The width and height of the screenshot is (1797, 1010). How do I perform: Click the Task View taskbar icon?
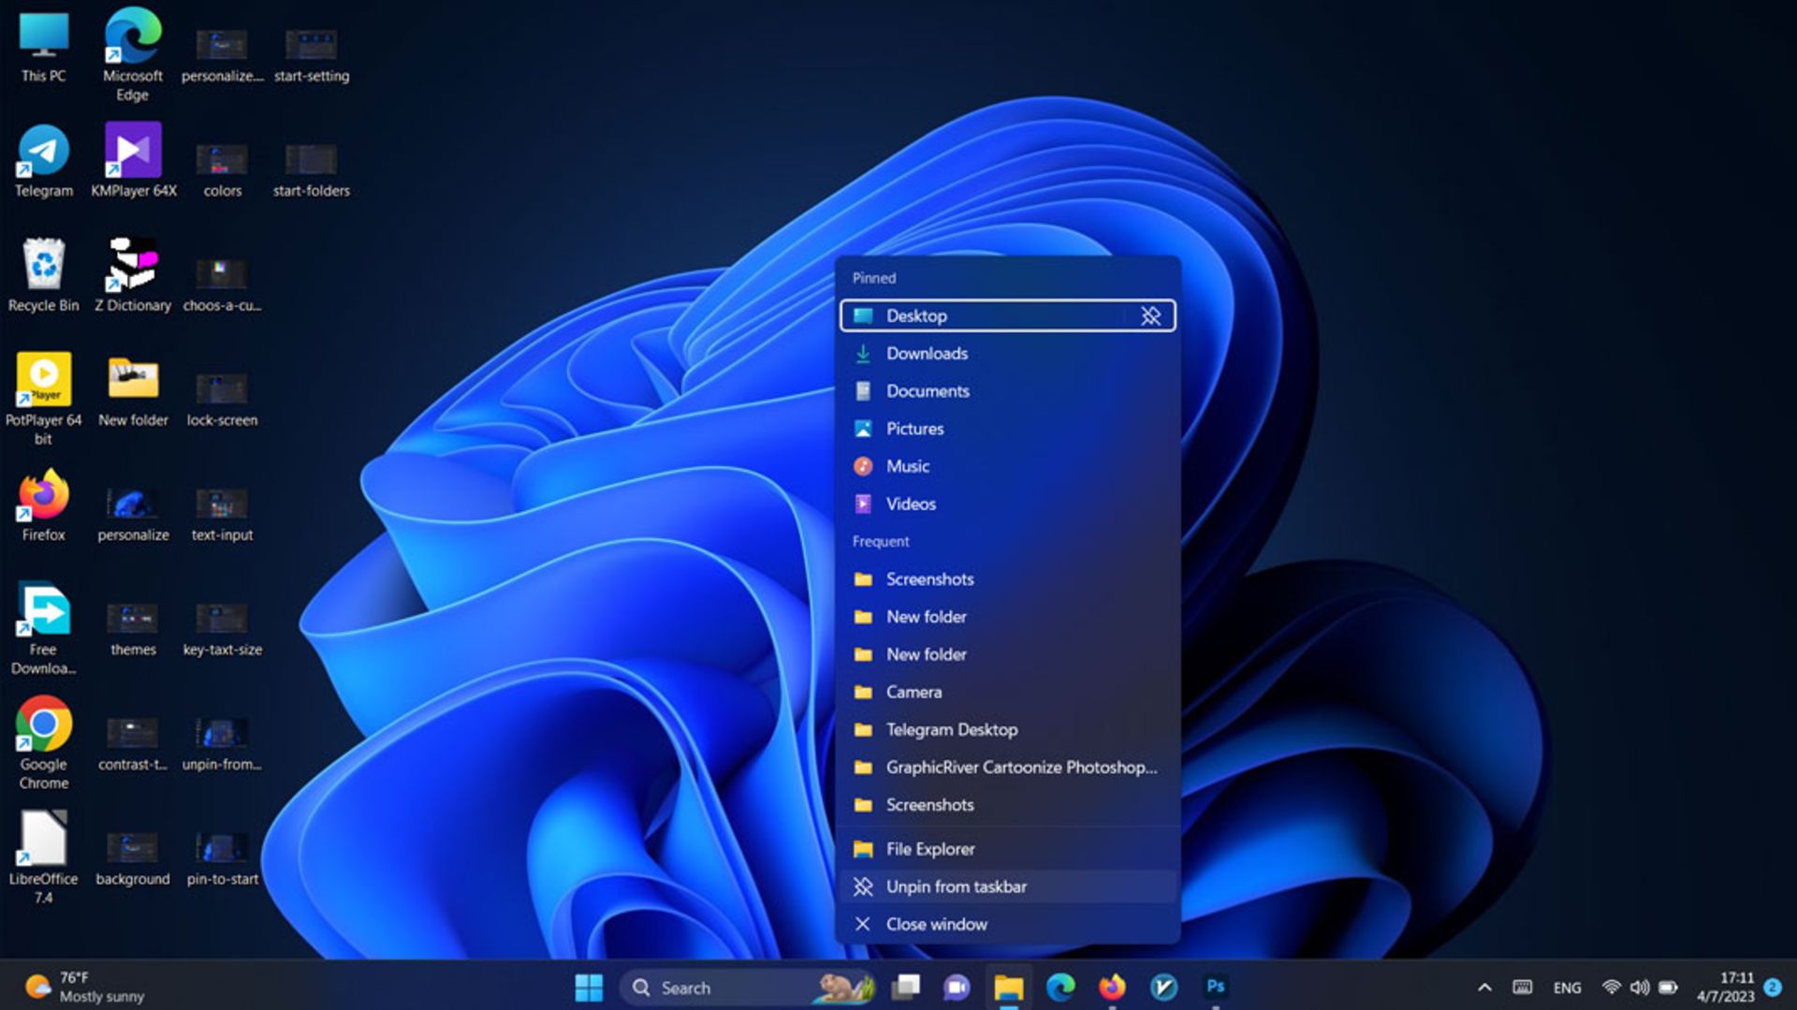pyautogui.click(x=905, y=987)
